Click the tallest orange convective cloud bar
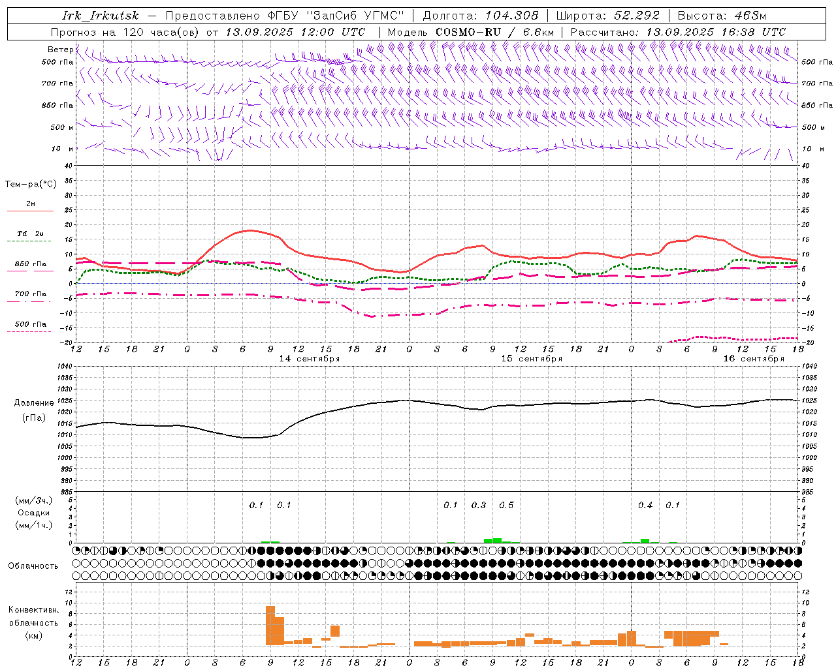This screenshot has height=668, width=836. [270, 626]
